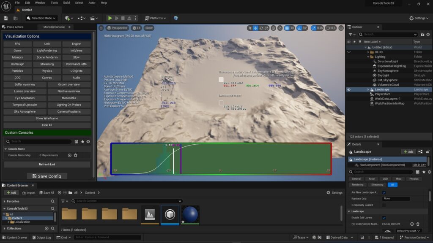The width and height of the screenshot is (433, 243).
Task: Open the Selection Mode dropdown
Action: click(41, 18)
